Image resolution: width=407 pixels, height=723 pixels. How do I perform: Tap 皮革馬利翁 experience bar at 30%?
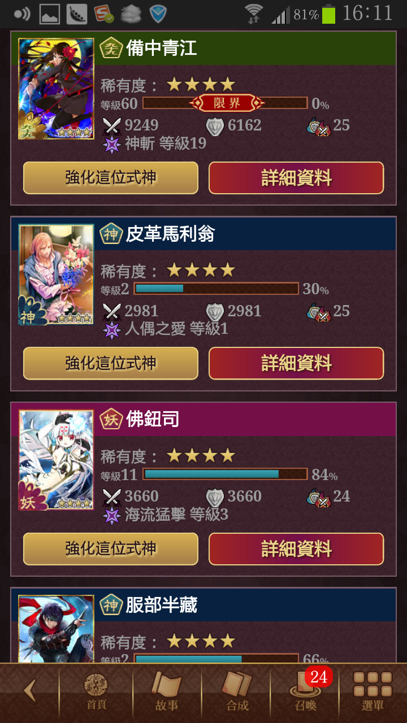point(216,289)
